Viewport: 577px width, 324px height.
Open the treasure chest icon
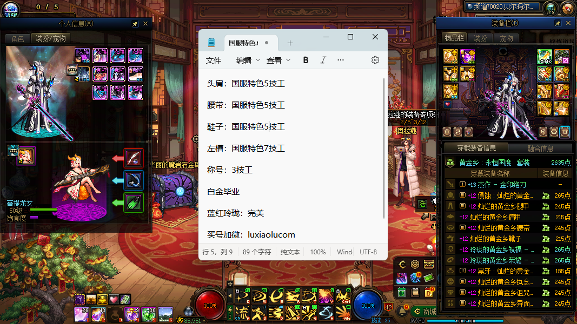click(429, 264)
